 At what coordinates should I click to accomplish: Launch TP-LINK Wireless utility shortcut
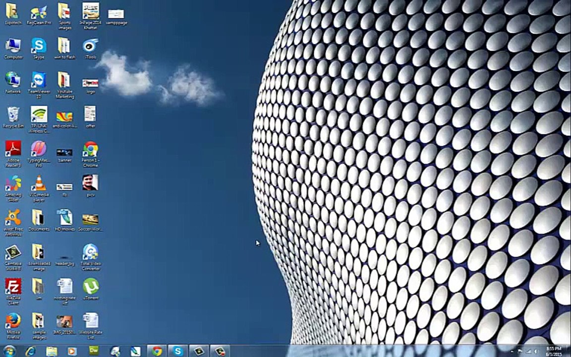(39, 120)
